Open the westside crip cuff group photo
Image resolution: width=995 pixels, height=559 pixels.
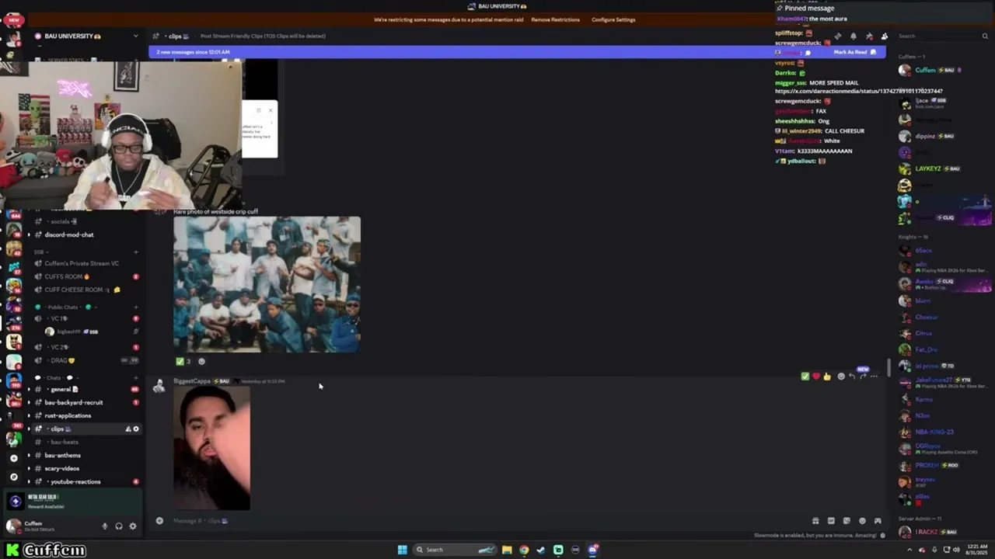(267, 284)
